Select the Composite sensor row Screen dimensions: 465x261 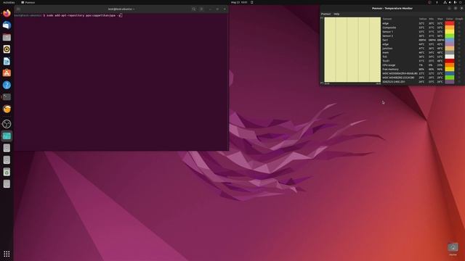coord(423,28)
